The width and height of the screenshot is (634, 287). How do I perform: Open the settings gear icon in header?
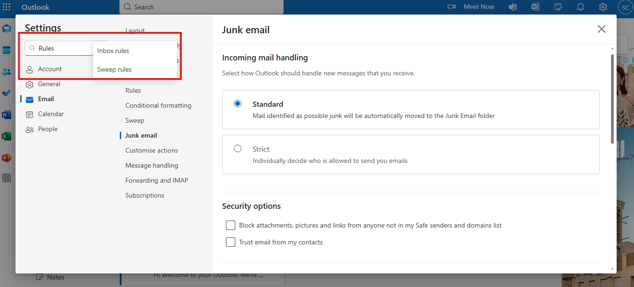tap(603, 7)
